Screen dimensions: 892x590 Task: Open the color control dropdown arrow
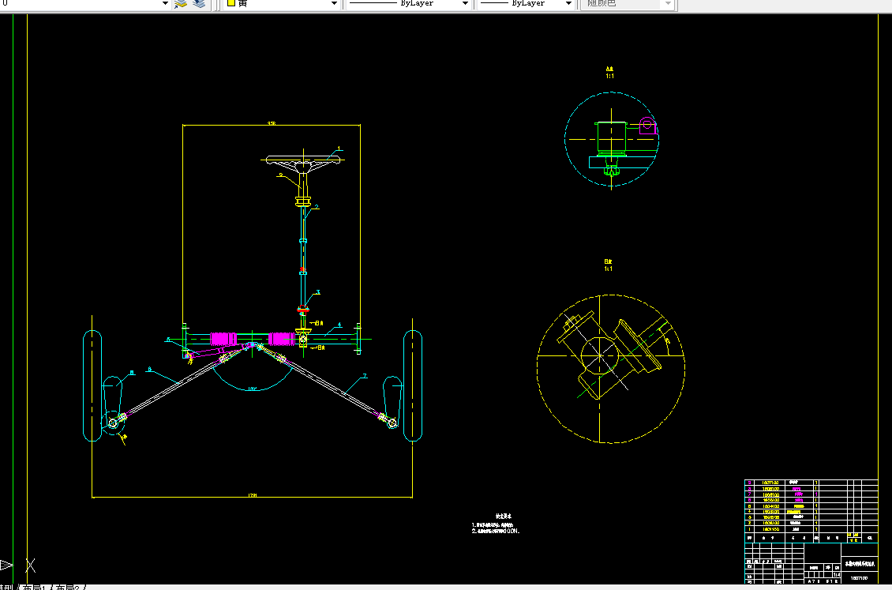334,3
